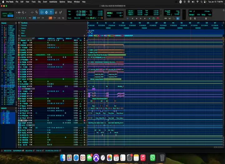The image size is (225, 164).
Task: Expand PR CHAR folder in track list
Action: click(6, 29)
